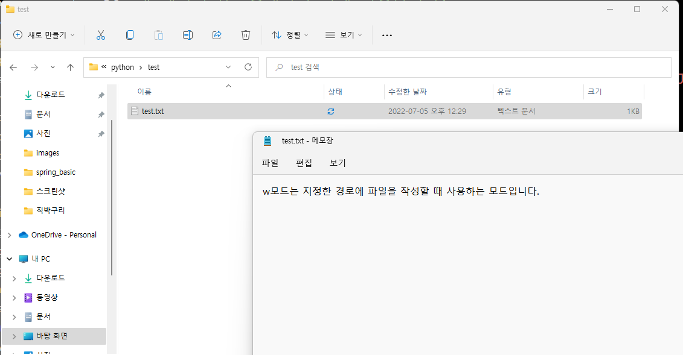Click the Rename icon in toolbar

[x=188, y=35]
